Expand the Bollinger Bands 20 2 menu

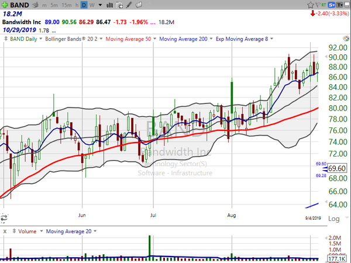(74, 39)
